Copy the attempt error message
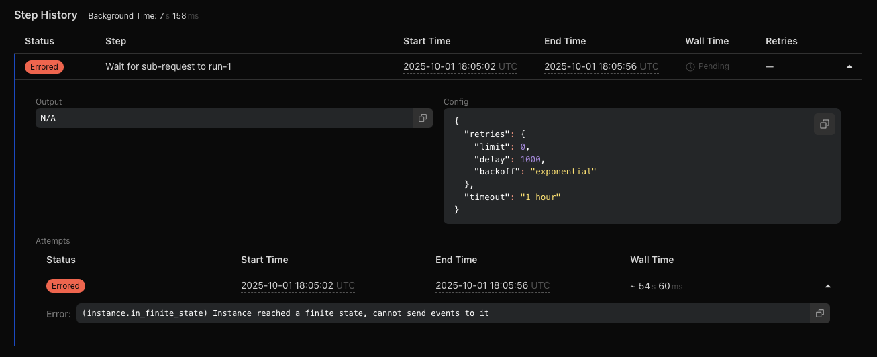Screen dimensions: 877x357 [819, 313]
